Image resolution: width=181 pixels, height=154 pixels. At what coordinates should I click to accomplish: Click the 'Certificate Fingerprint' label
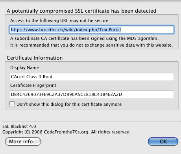click(x=33, y=85)
